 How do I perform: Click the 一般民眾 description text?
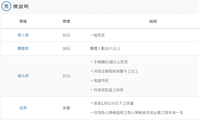point(97,35)
